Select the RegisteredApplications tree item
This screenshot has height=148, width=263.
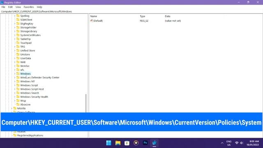(30, 135)
